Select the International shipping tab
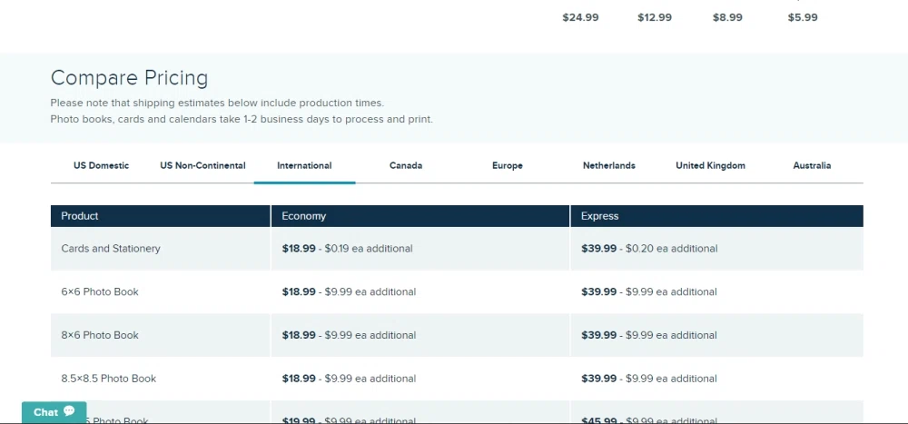This screenshot has width=908, height=424. [x=304, y=165]
